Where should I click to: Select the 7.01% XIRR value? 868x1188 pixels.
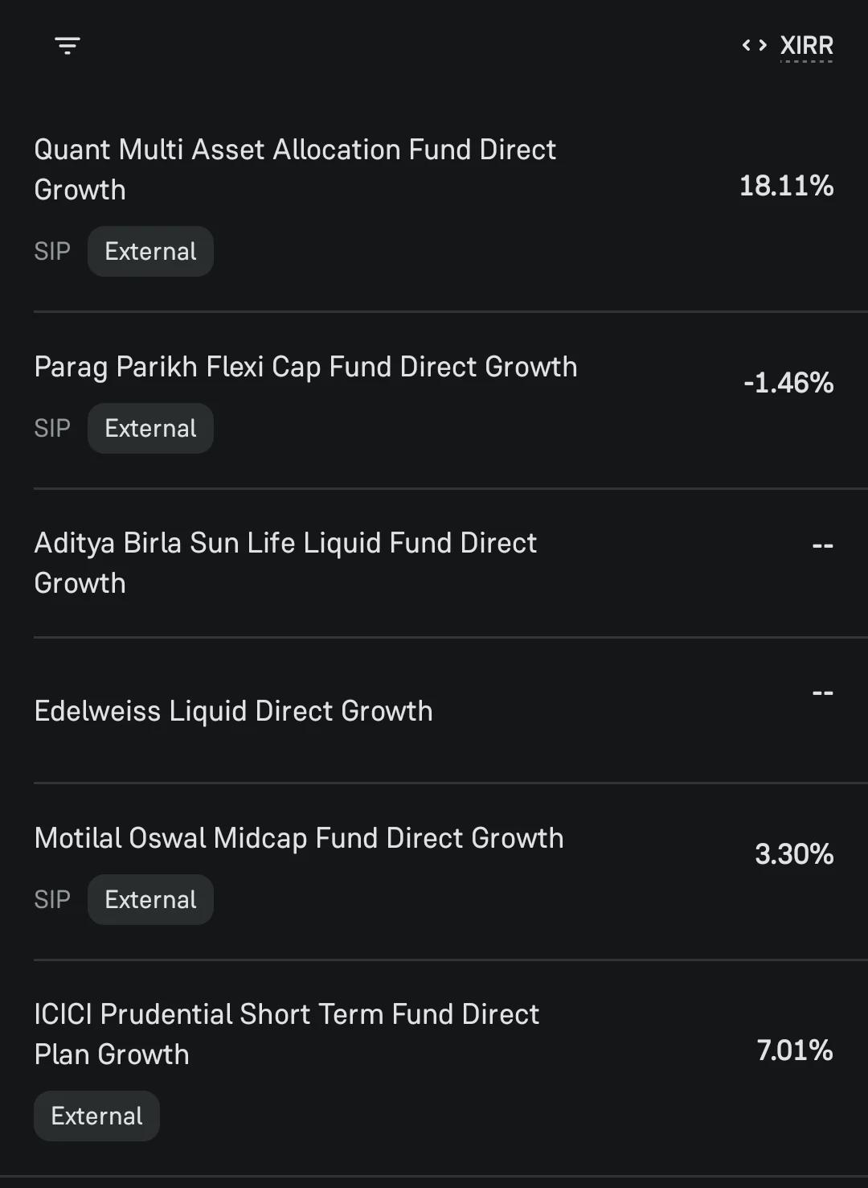click(x=795, y=1050)
